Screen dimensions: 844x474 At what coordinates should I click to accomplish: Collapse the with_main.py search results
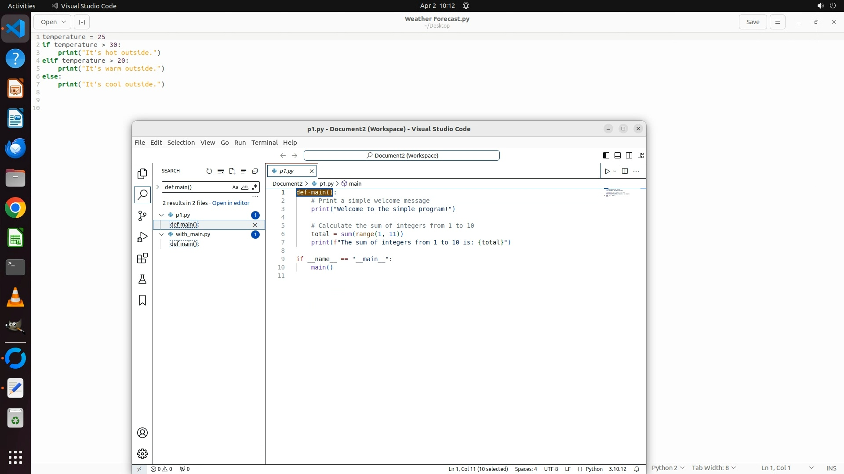click(x=161, y=234)
